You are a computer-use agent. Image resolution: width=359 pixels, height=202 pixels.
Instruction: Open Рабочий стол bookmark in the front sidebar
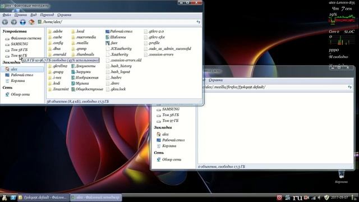(19, 75)
